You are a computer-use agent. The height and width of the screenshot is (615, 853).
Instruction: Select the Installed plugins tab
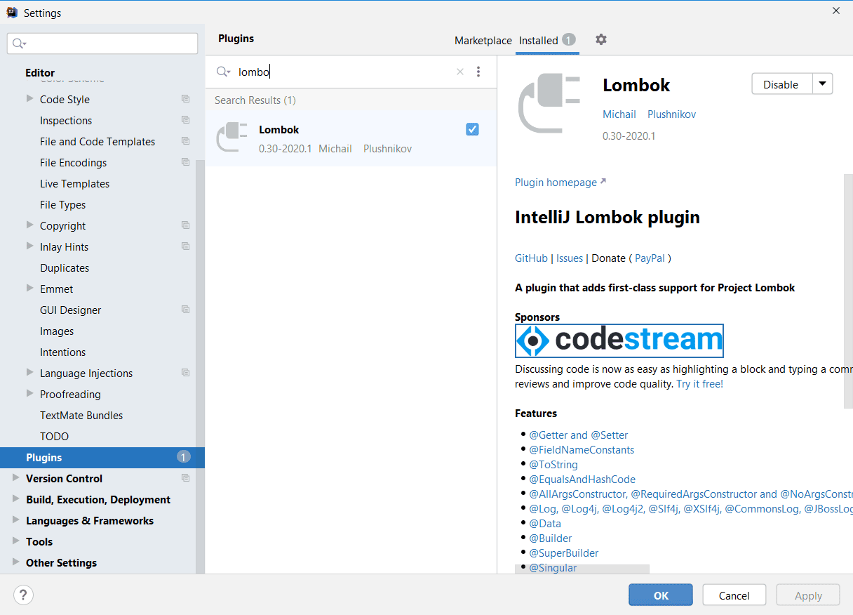(x=539, y=41)
